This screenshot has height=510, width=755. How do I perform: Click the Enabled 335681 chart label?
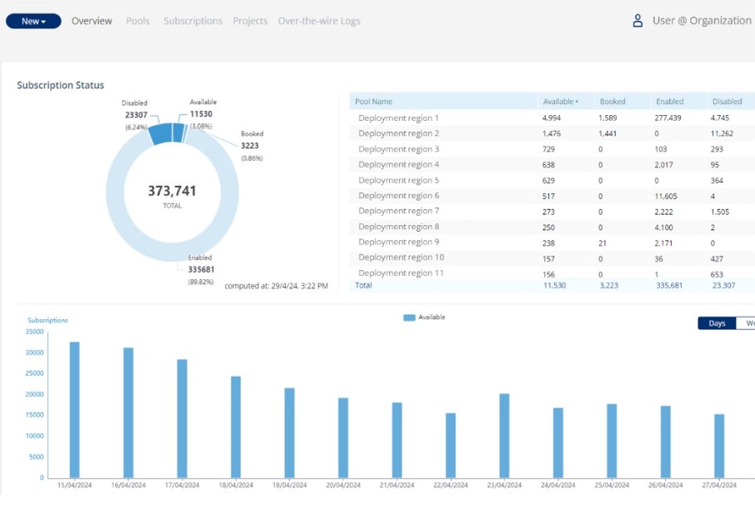201,270
